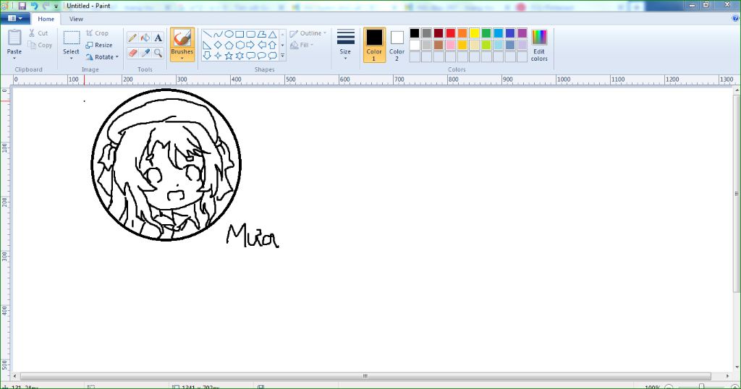Pick the purple color swatch
The width and height of the screenshot is (741, 389).
point(522,33)
